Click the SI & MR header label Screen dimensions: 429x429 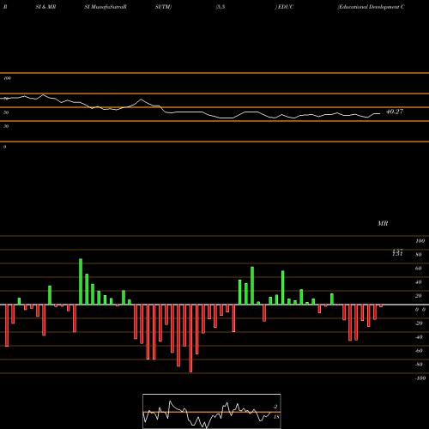[x=45, y=7]
